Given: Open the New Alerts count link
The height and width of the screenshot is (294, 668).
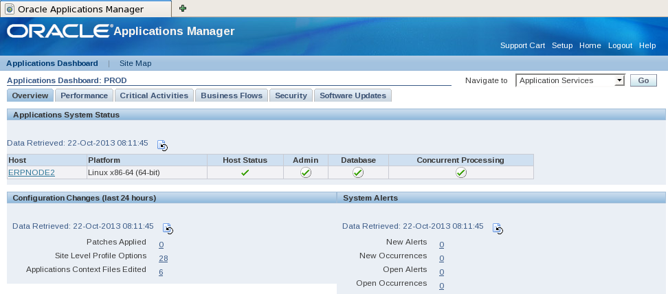Looking at the screenshot, I should point(442,245).
